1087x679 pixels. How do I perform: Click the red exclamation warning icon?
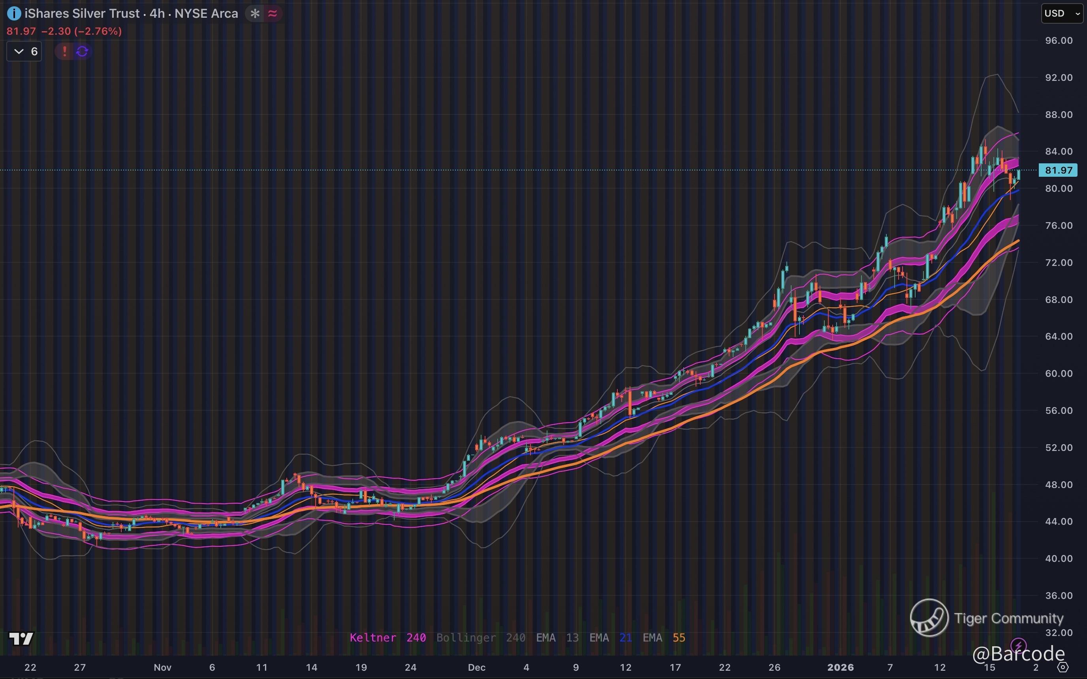[x=64, y=52]
